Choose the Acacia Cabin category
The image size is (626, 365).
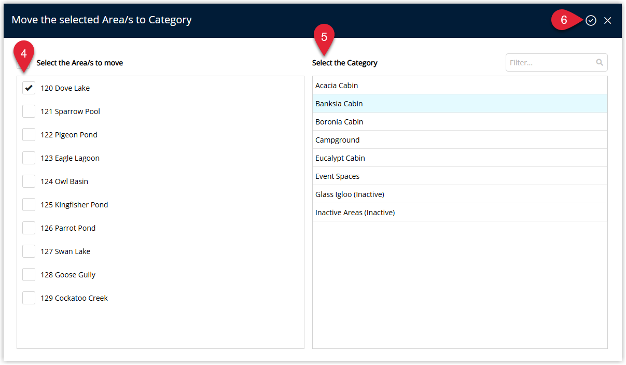tap(460, 86)
